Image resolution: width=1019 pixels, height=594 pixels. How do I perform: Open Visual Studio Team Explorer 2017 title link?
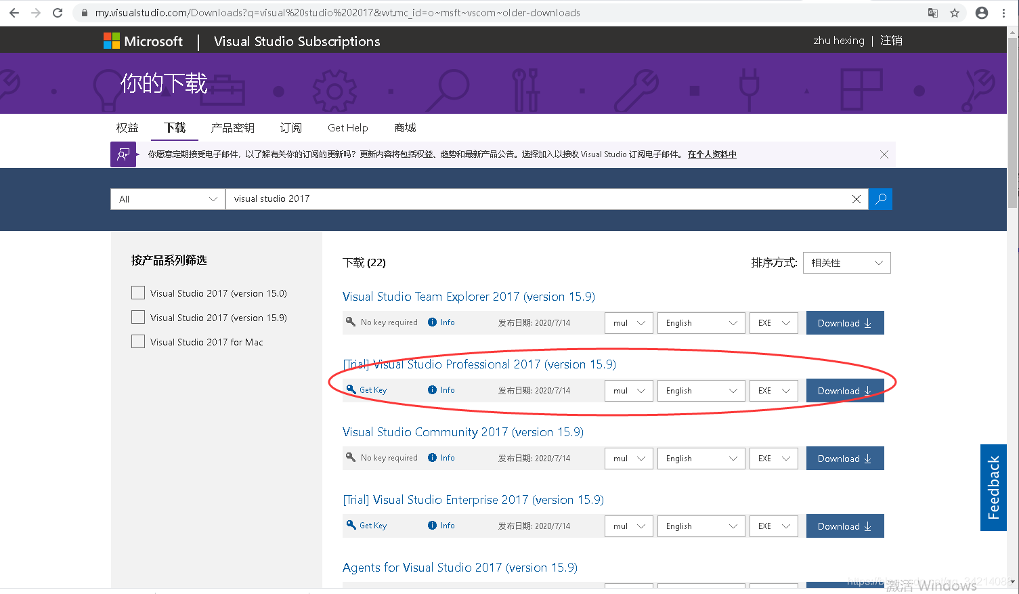(469, 297)
